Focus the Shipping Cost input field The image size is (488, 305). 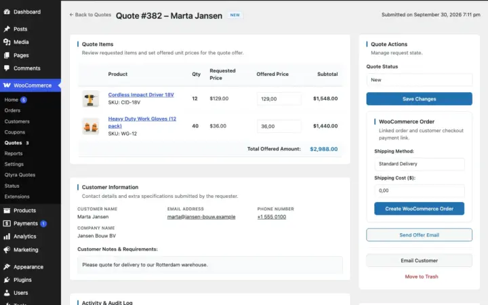(420, 190)
